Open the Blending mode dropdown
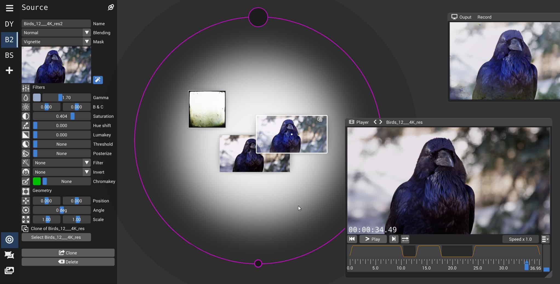The width and height of the screenshot is (560, 284). (56, 33)
